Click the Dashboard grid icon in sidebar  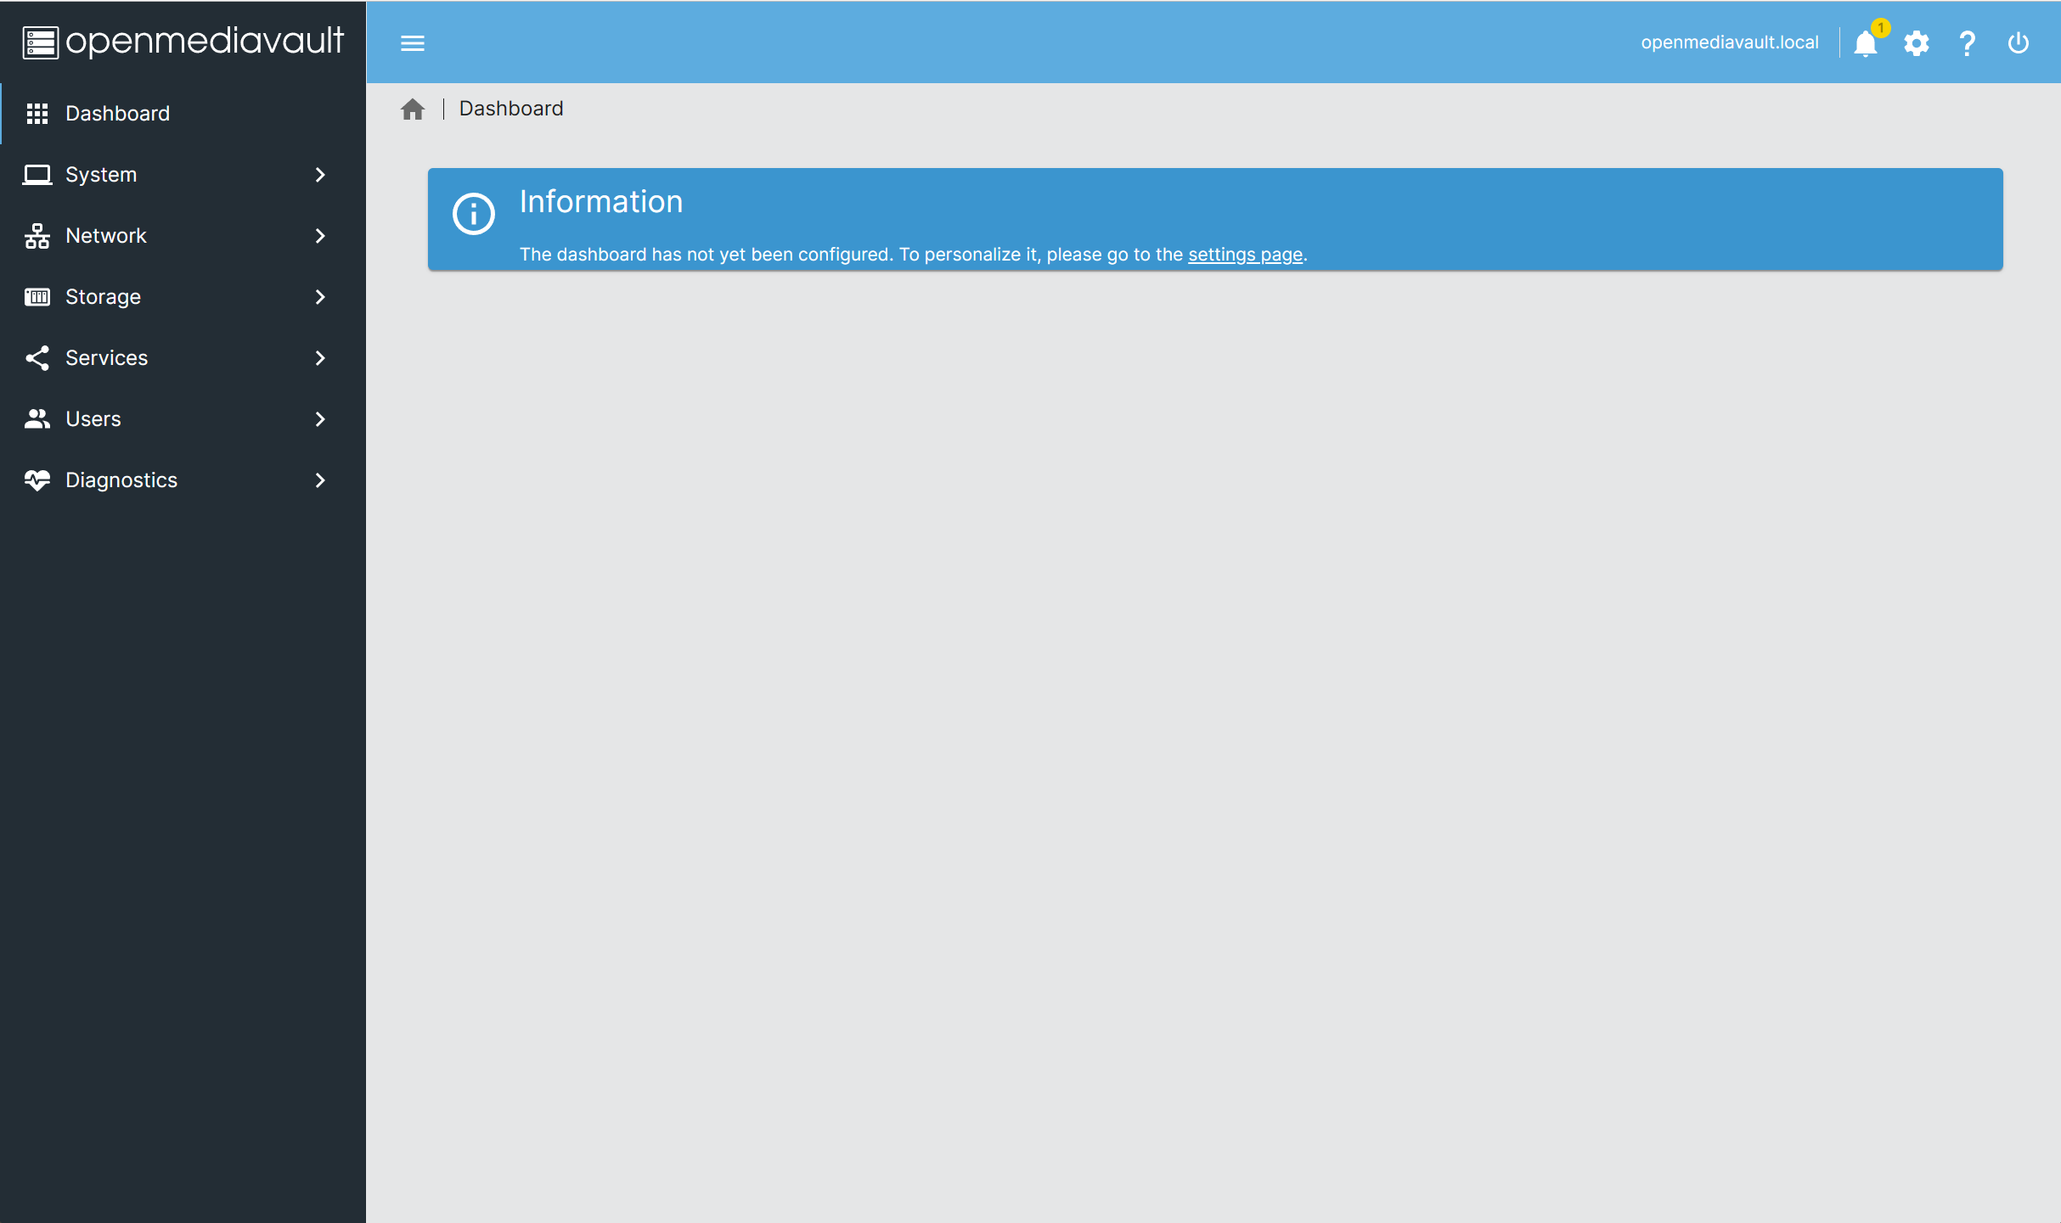(37, 113)
